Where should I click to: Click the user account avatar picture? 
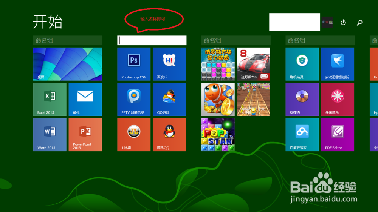coord(327,22)
